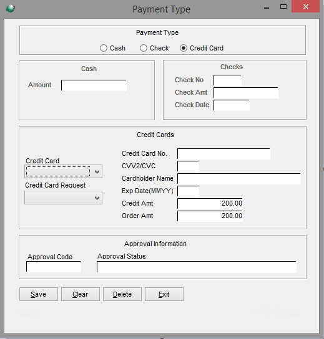This screenshot has width=324, height=339.
Task: Click the Save button
Action: [39, 294]
